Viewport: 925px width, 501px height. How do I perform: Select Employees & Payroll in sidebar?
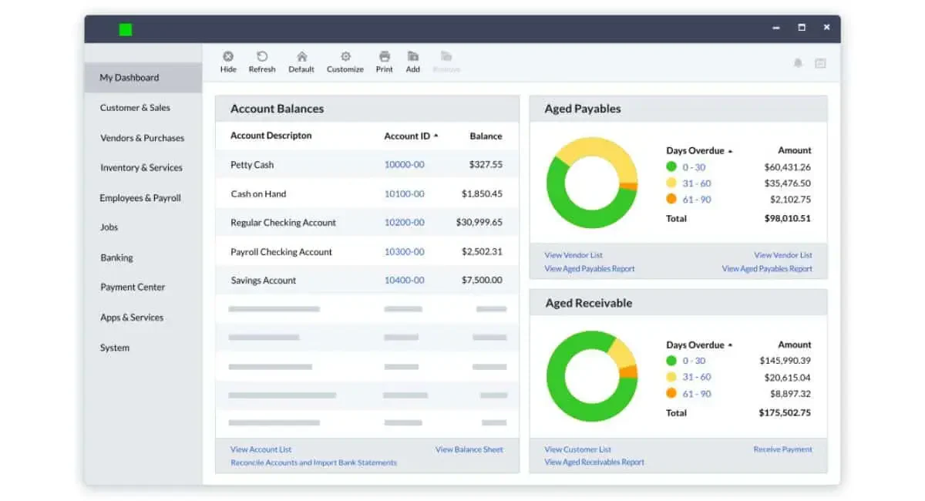[140, 198]
